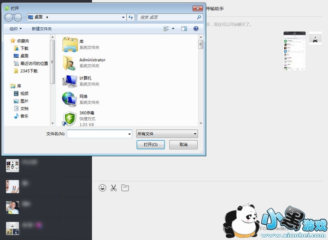Select 图片 library in navigation pane
The width and height of the screenshot is (328, 240).
[21, 101]
